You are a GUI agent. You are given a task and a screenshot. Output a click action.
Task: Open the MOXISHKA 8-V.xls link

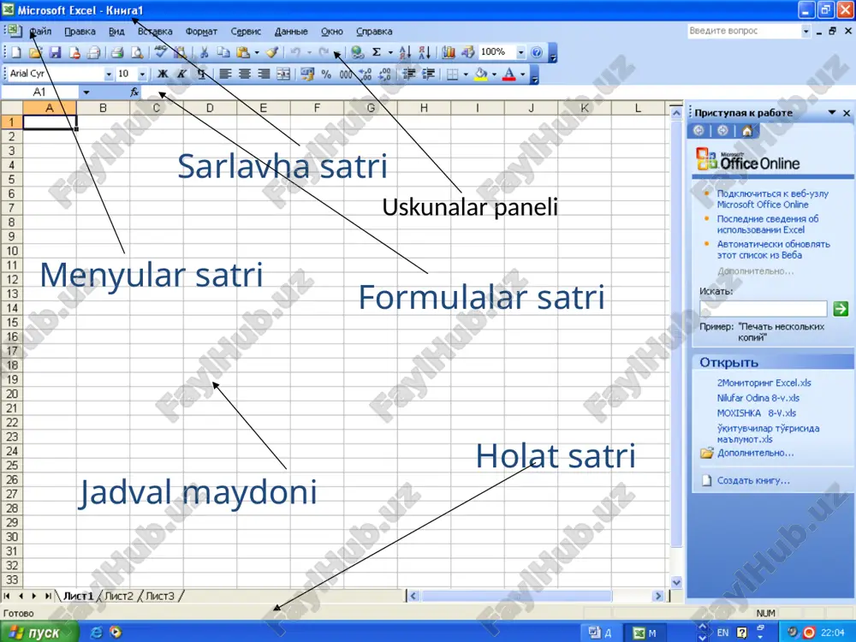756,413
